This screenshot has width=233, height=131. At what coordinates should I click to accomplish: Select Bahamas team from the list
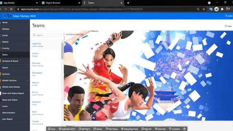pos(36,63)
